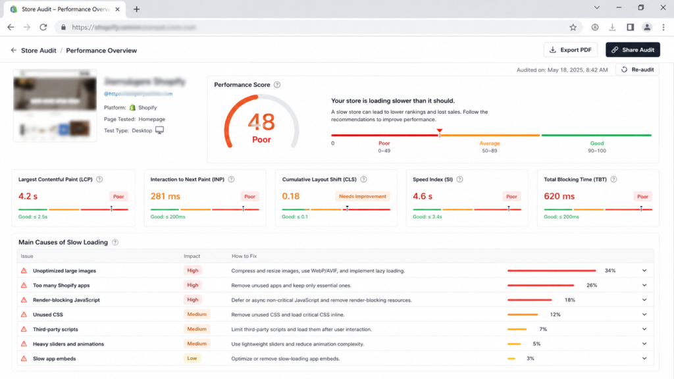Click the warning icon for Unoptimized large images

[24, 270]
